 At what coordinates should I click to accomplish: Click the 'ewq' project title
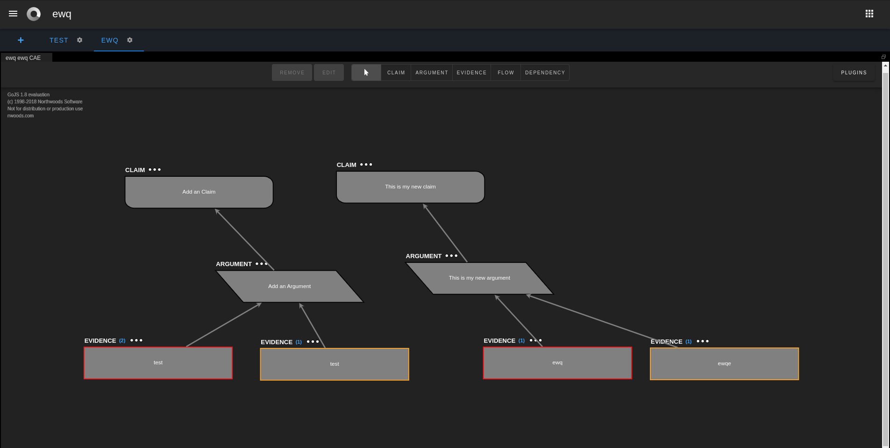click(x=62, y=14)
